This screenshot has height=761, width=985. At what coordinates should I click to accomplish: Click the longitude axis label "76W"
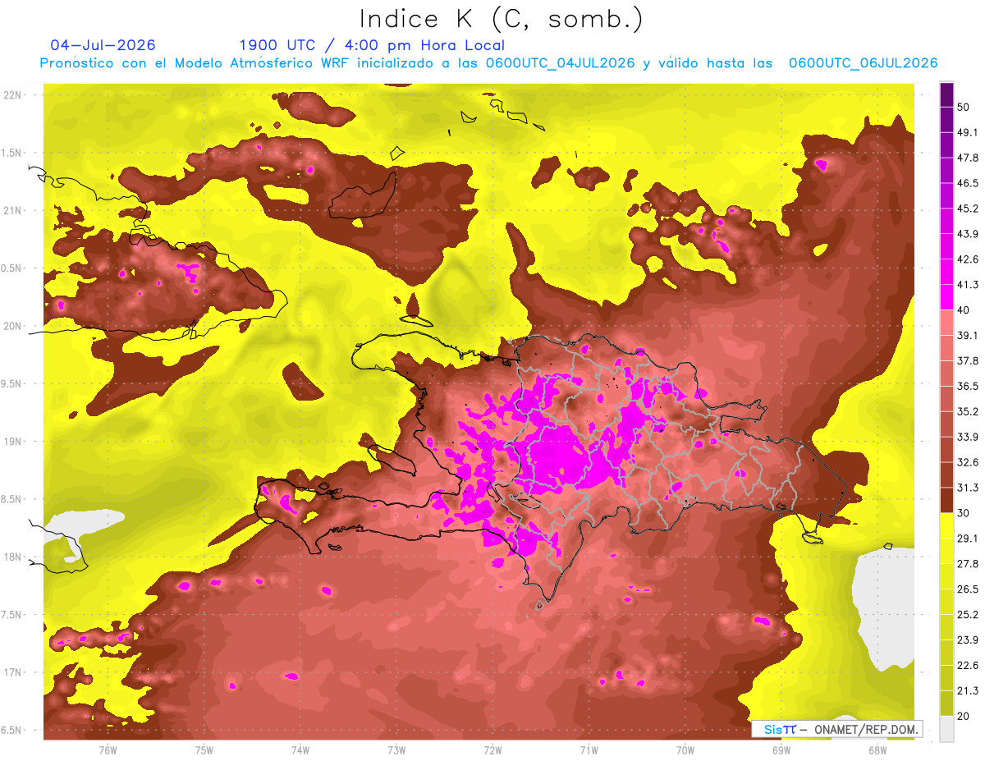(108, 750)
